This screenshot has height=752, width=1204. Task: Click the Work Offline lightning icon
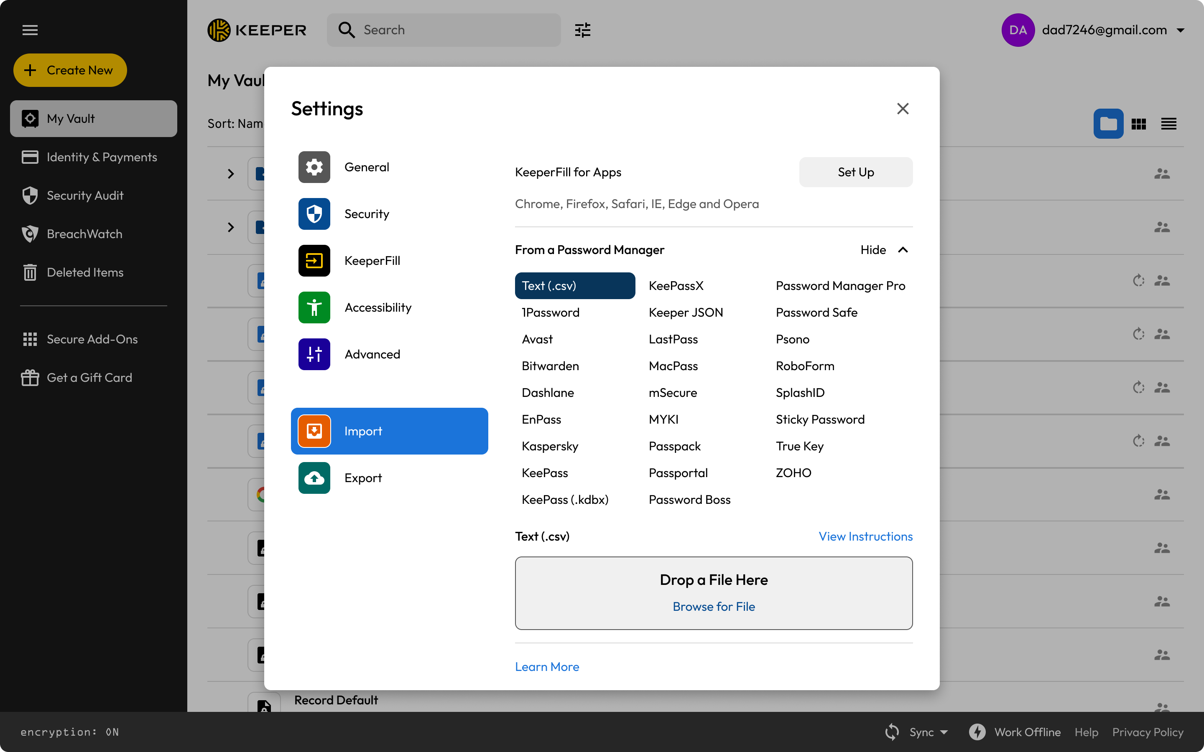click(977, 732)
